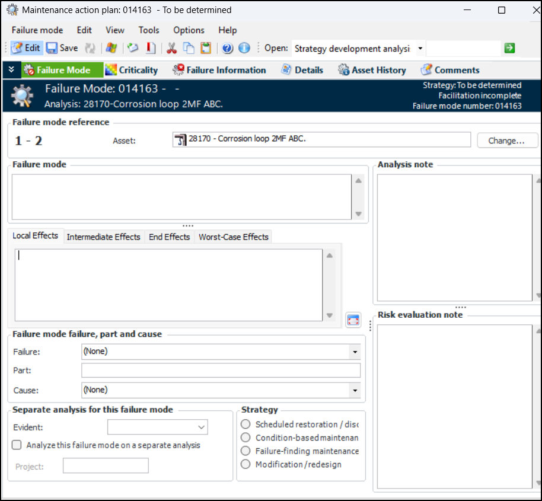Image resolution: width=542 pixels, height=501 pixels.
Task: Click the Cut scissors icon in toolbar
Action: click(x=172, y=49)
